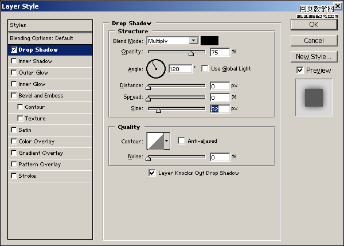Click the style preview thumbnail
344x246 pixels.
tap(314, 97)
